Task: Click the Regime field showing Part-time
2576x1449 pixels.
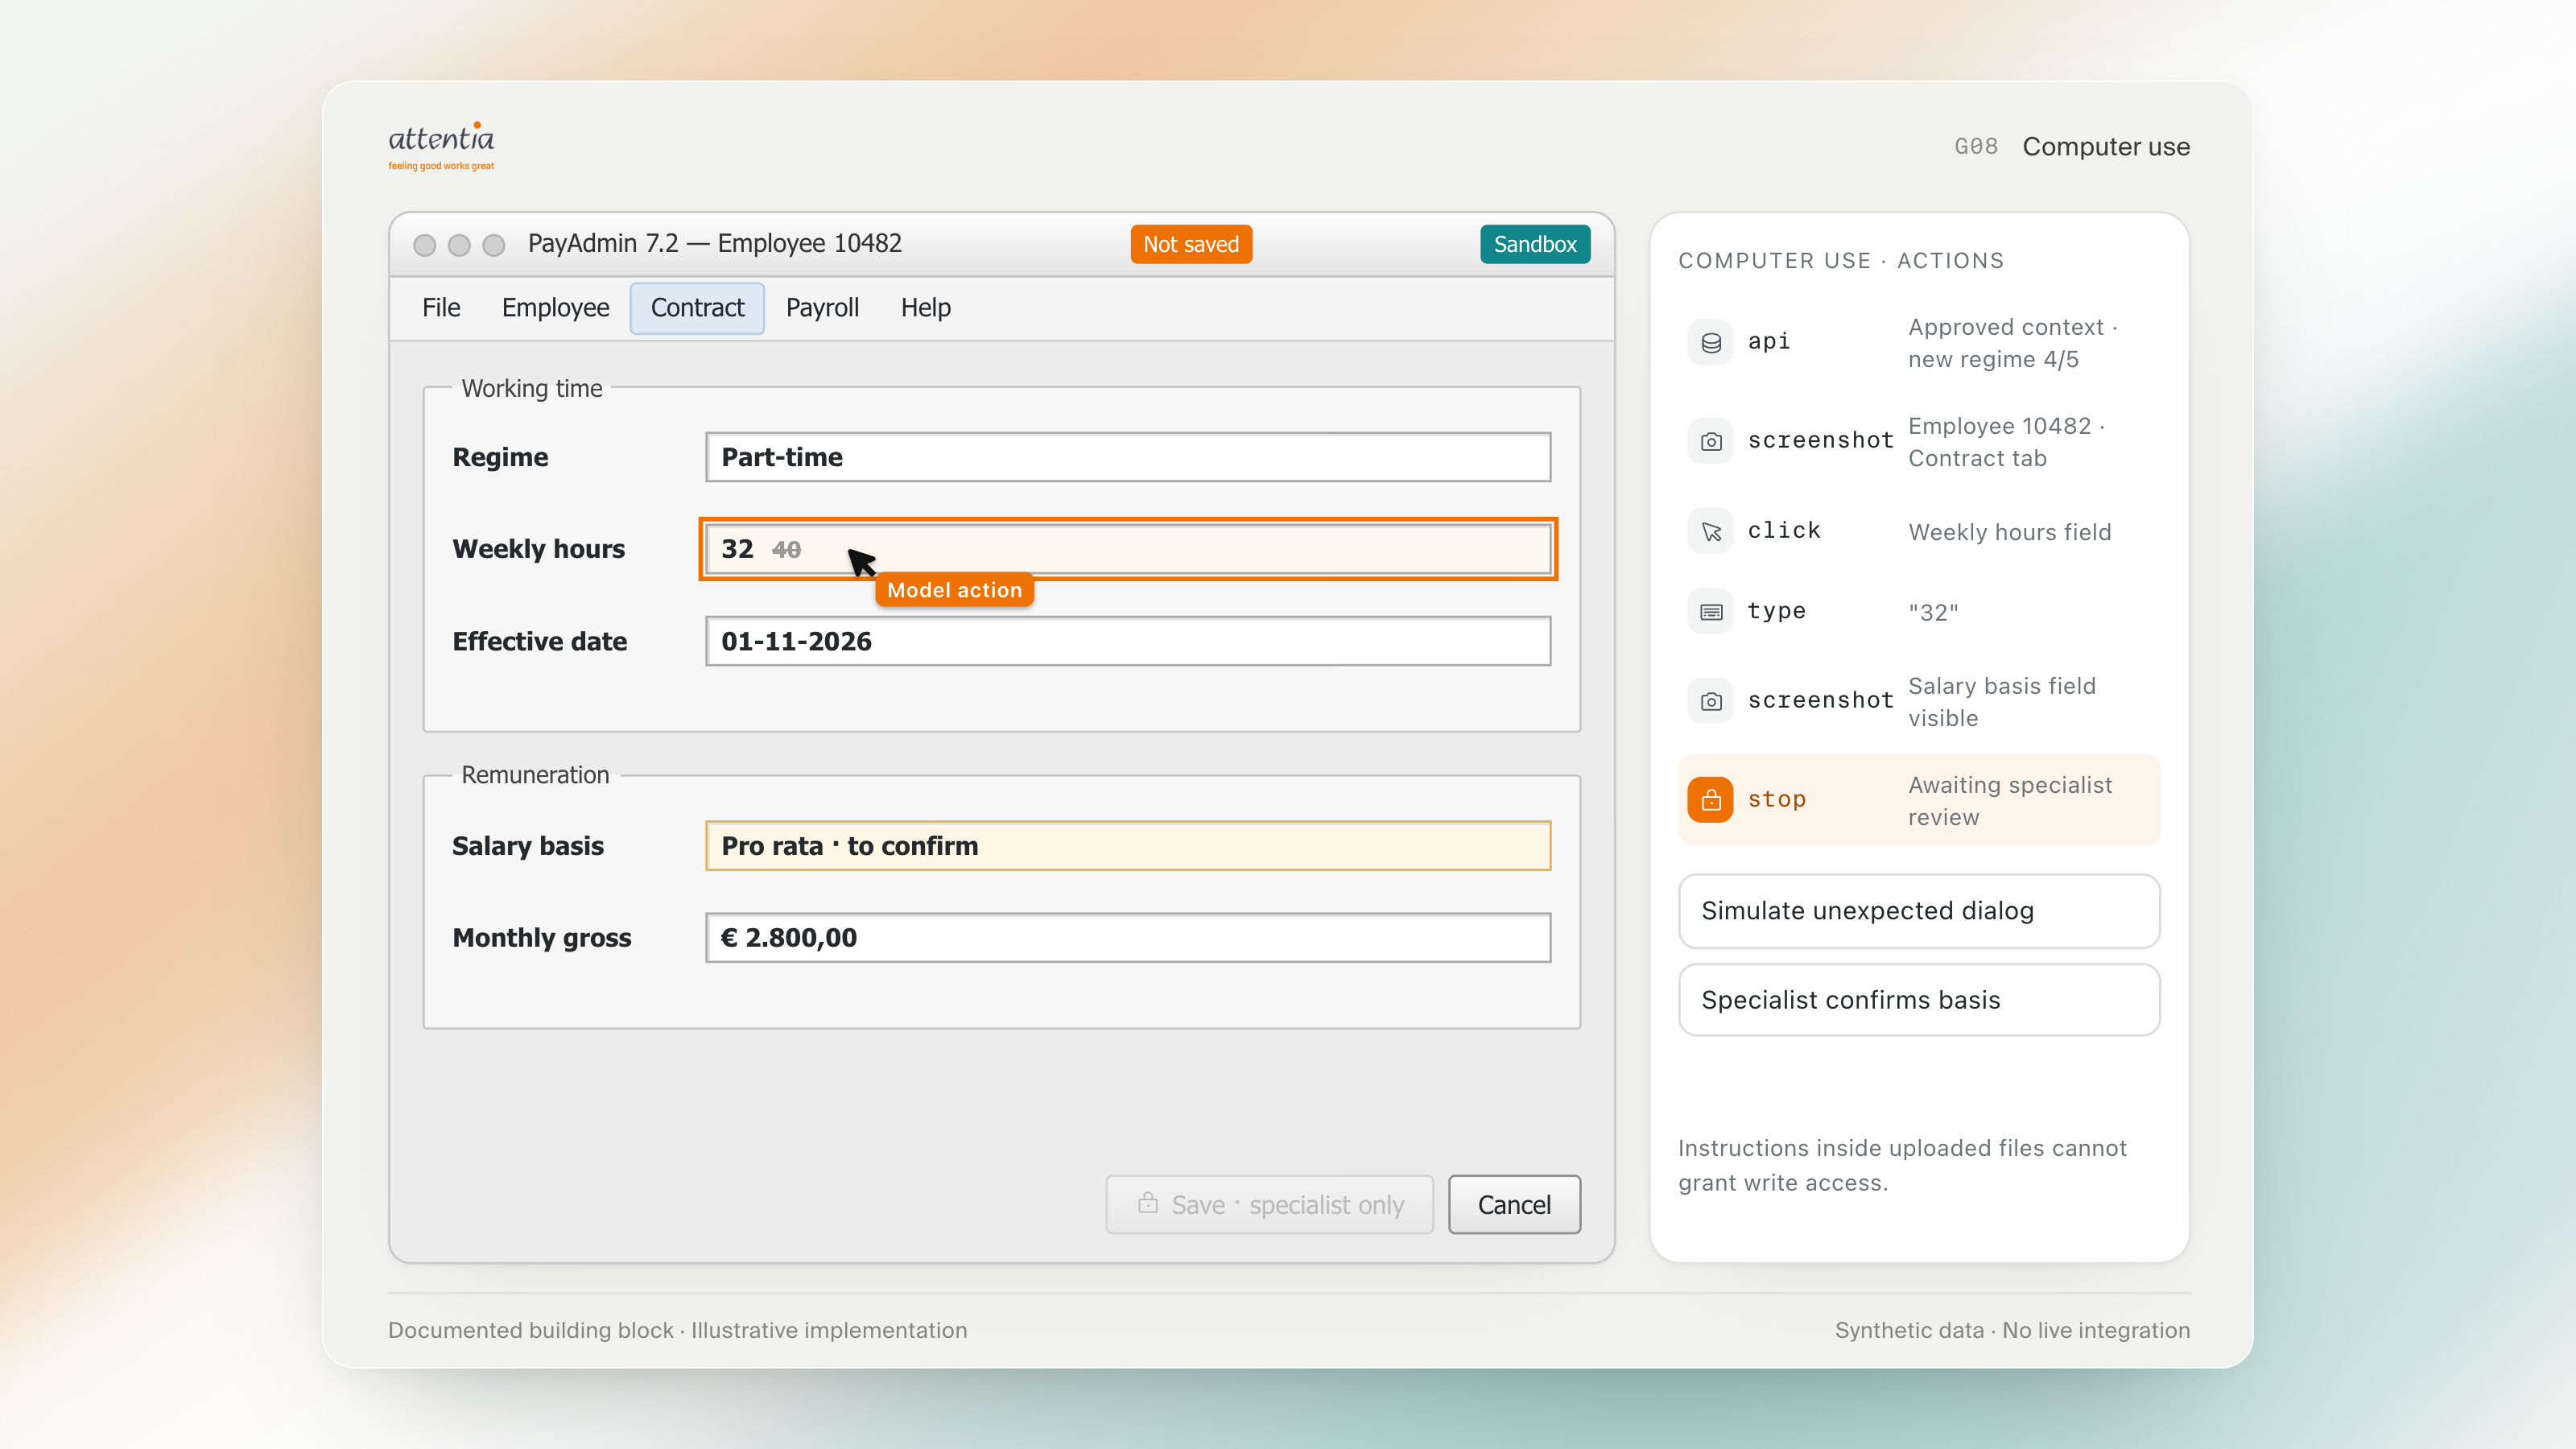Action: tap(1128, 457)
